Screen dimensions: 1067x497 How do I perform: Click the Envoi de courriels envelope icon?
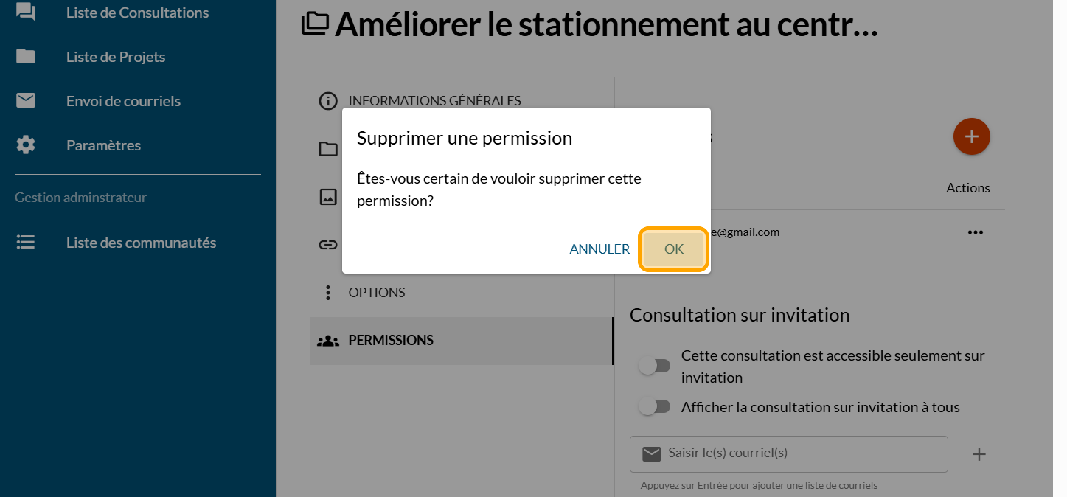26,101
